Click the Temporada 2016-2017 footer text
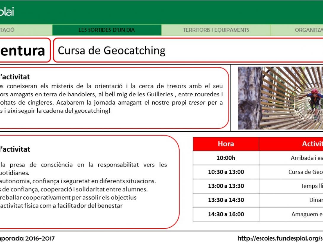Screen dimensions: 323x246 click(27, 237)
